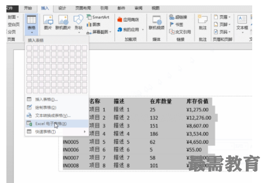Expand the 封面 dropdown arrow

(x=18, y=17)
